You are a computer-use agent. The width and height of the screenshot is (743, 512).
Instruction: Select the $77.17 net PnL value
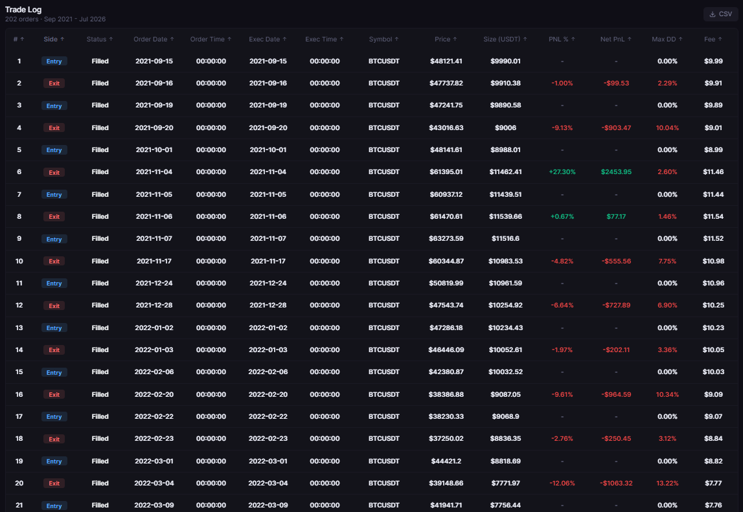click(616, 216)
